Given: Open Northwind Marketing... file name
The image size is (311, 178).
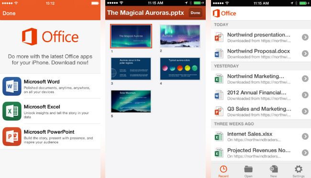Looking at the screenshot, I should tap(255, 77).
